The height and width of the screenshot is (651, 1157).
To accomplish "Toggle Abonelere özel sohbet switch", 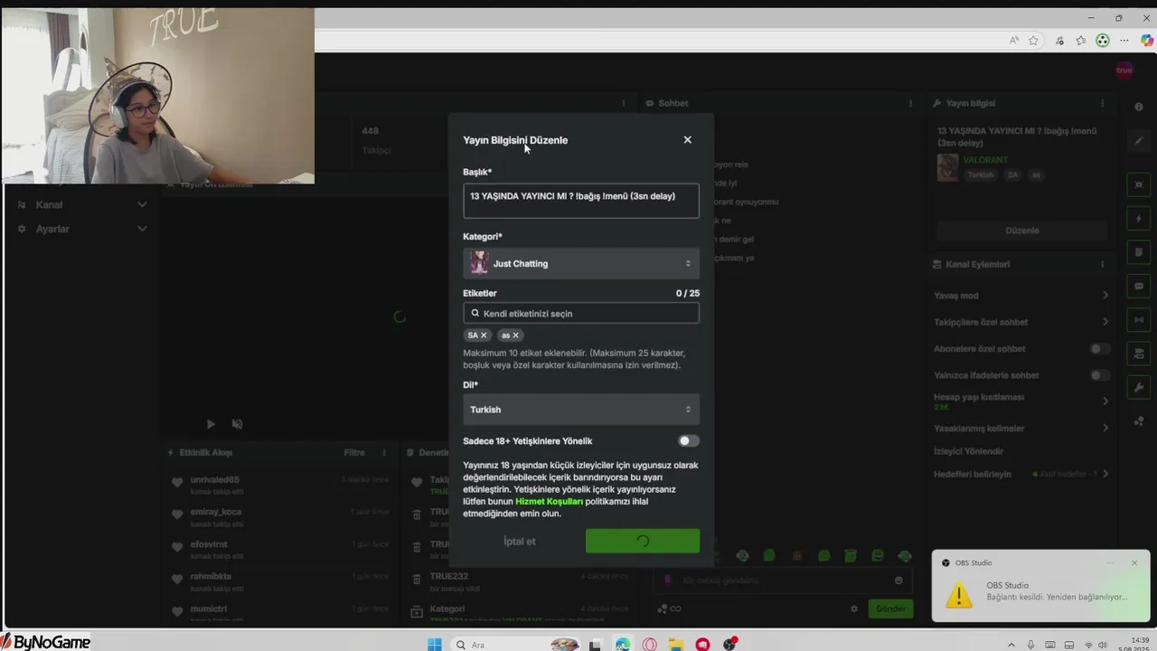I will tap(1099, 349).
